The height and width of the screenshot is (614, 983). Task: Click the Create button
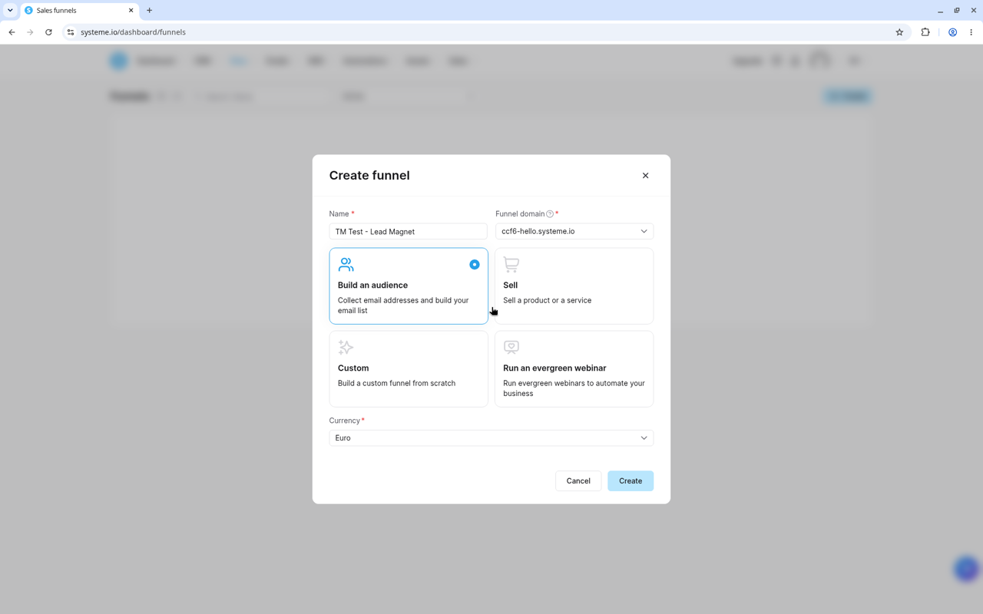pyautogui.click(x=631, y=481)
